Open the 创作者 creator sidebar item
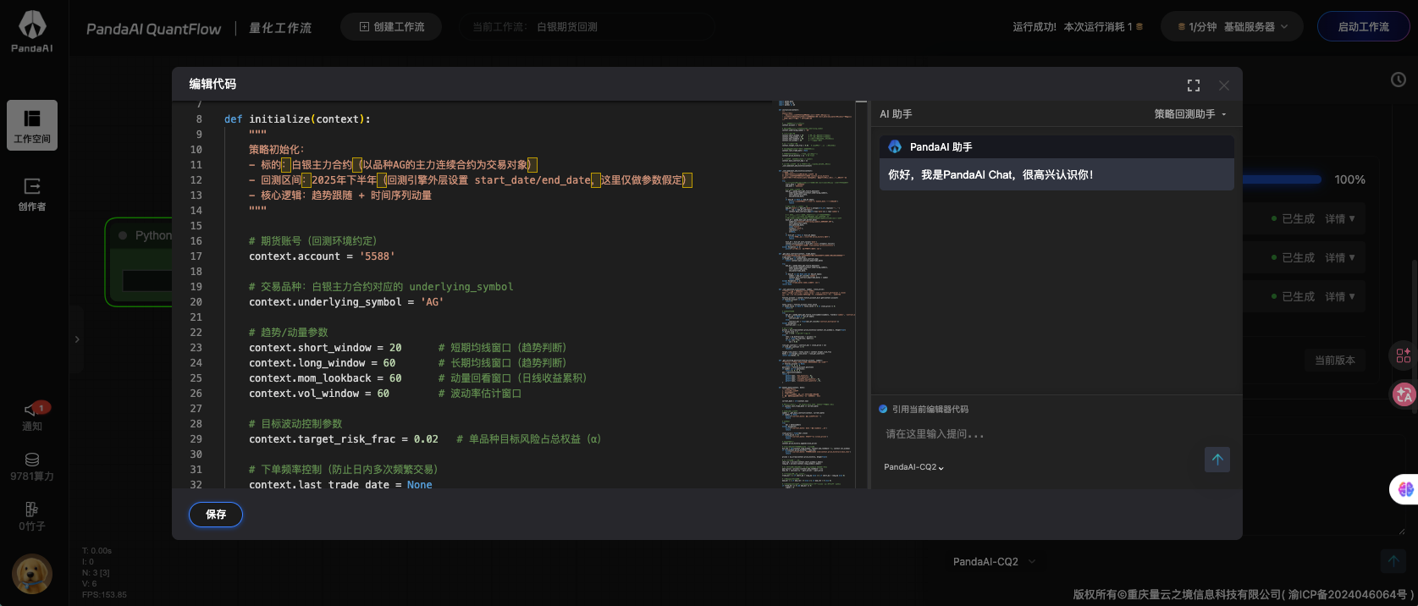Viewport: 1418px width, 606px height. pos(32,194)
